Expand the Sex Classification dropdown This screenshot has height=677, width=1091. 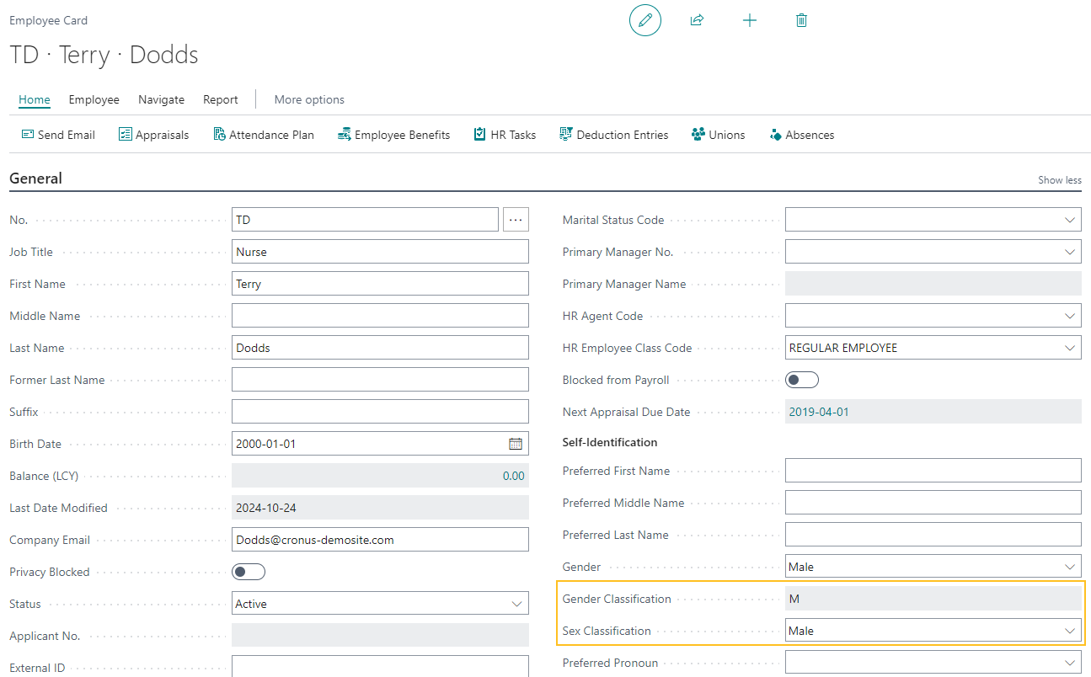point(1071,630)
